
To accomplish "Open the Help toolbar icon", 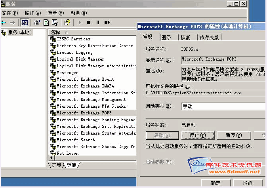I will point(67,23).
